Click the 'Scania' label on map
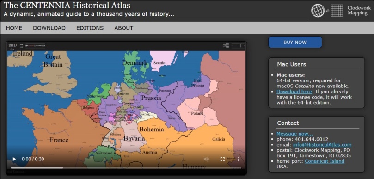 pos(159,63)
